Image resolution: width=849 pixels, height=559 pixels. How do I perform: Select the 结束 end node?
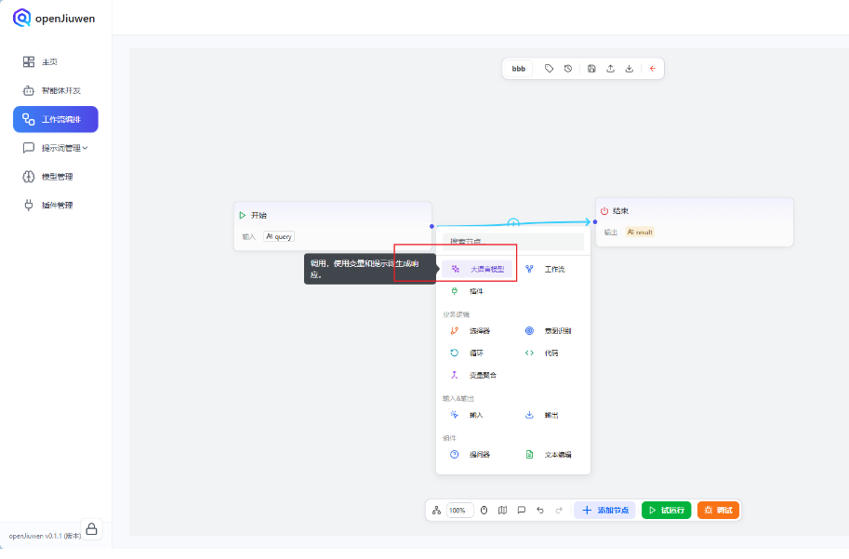coord(694,222)
